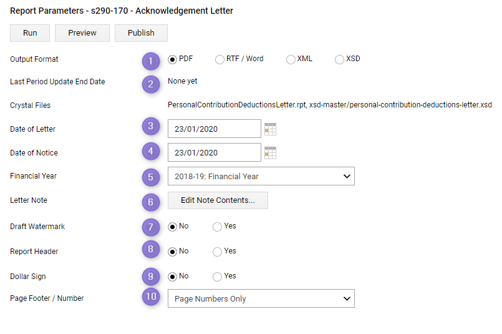Viewport: 502px width, 334px height.
Task: Choose XML output format
Action: click(291, 59)
